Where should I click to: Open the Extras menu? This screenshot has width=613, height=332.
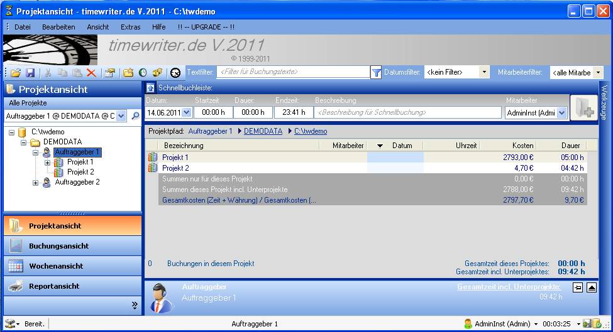click(131, 27)
